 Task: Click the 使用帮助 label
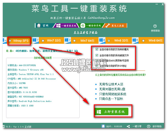(155, 31)
